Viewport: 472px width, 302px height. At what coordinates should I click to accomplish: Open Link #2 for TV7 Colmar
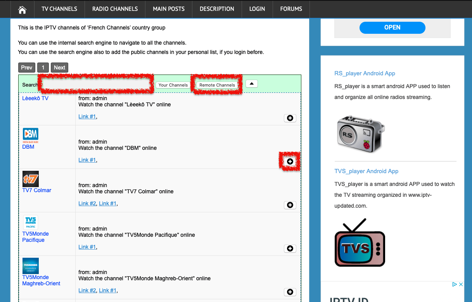[x=87, y=203]
